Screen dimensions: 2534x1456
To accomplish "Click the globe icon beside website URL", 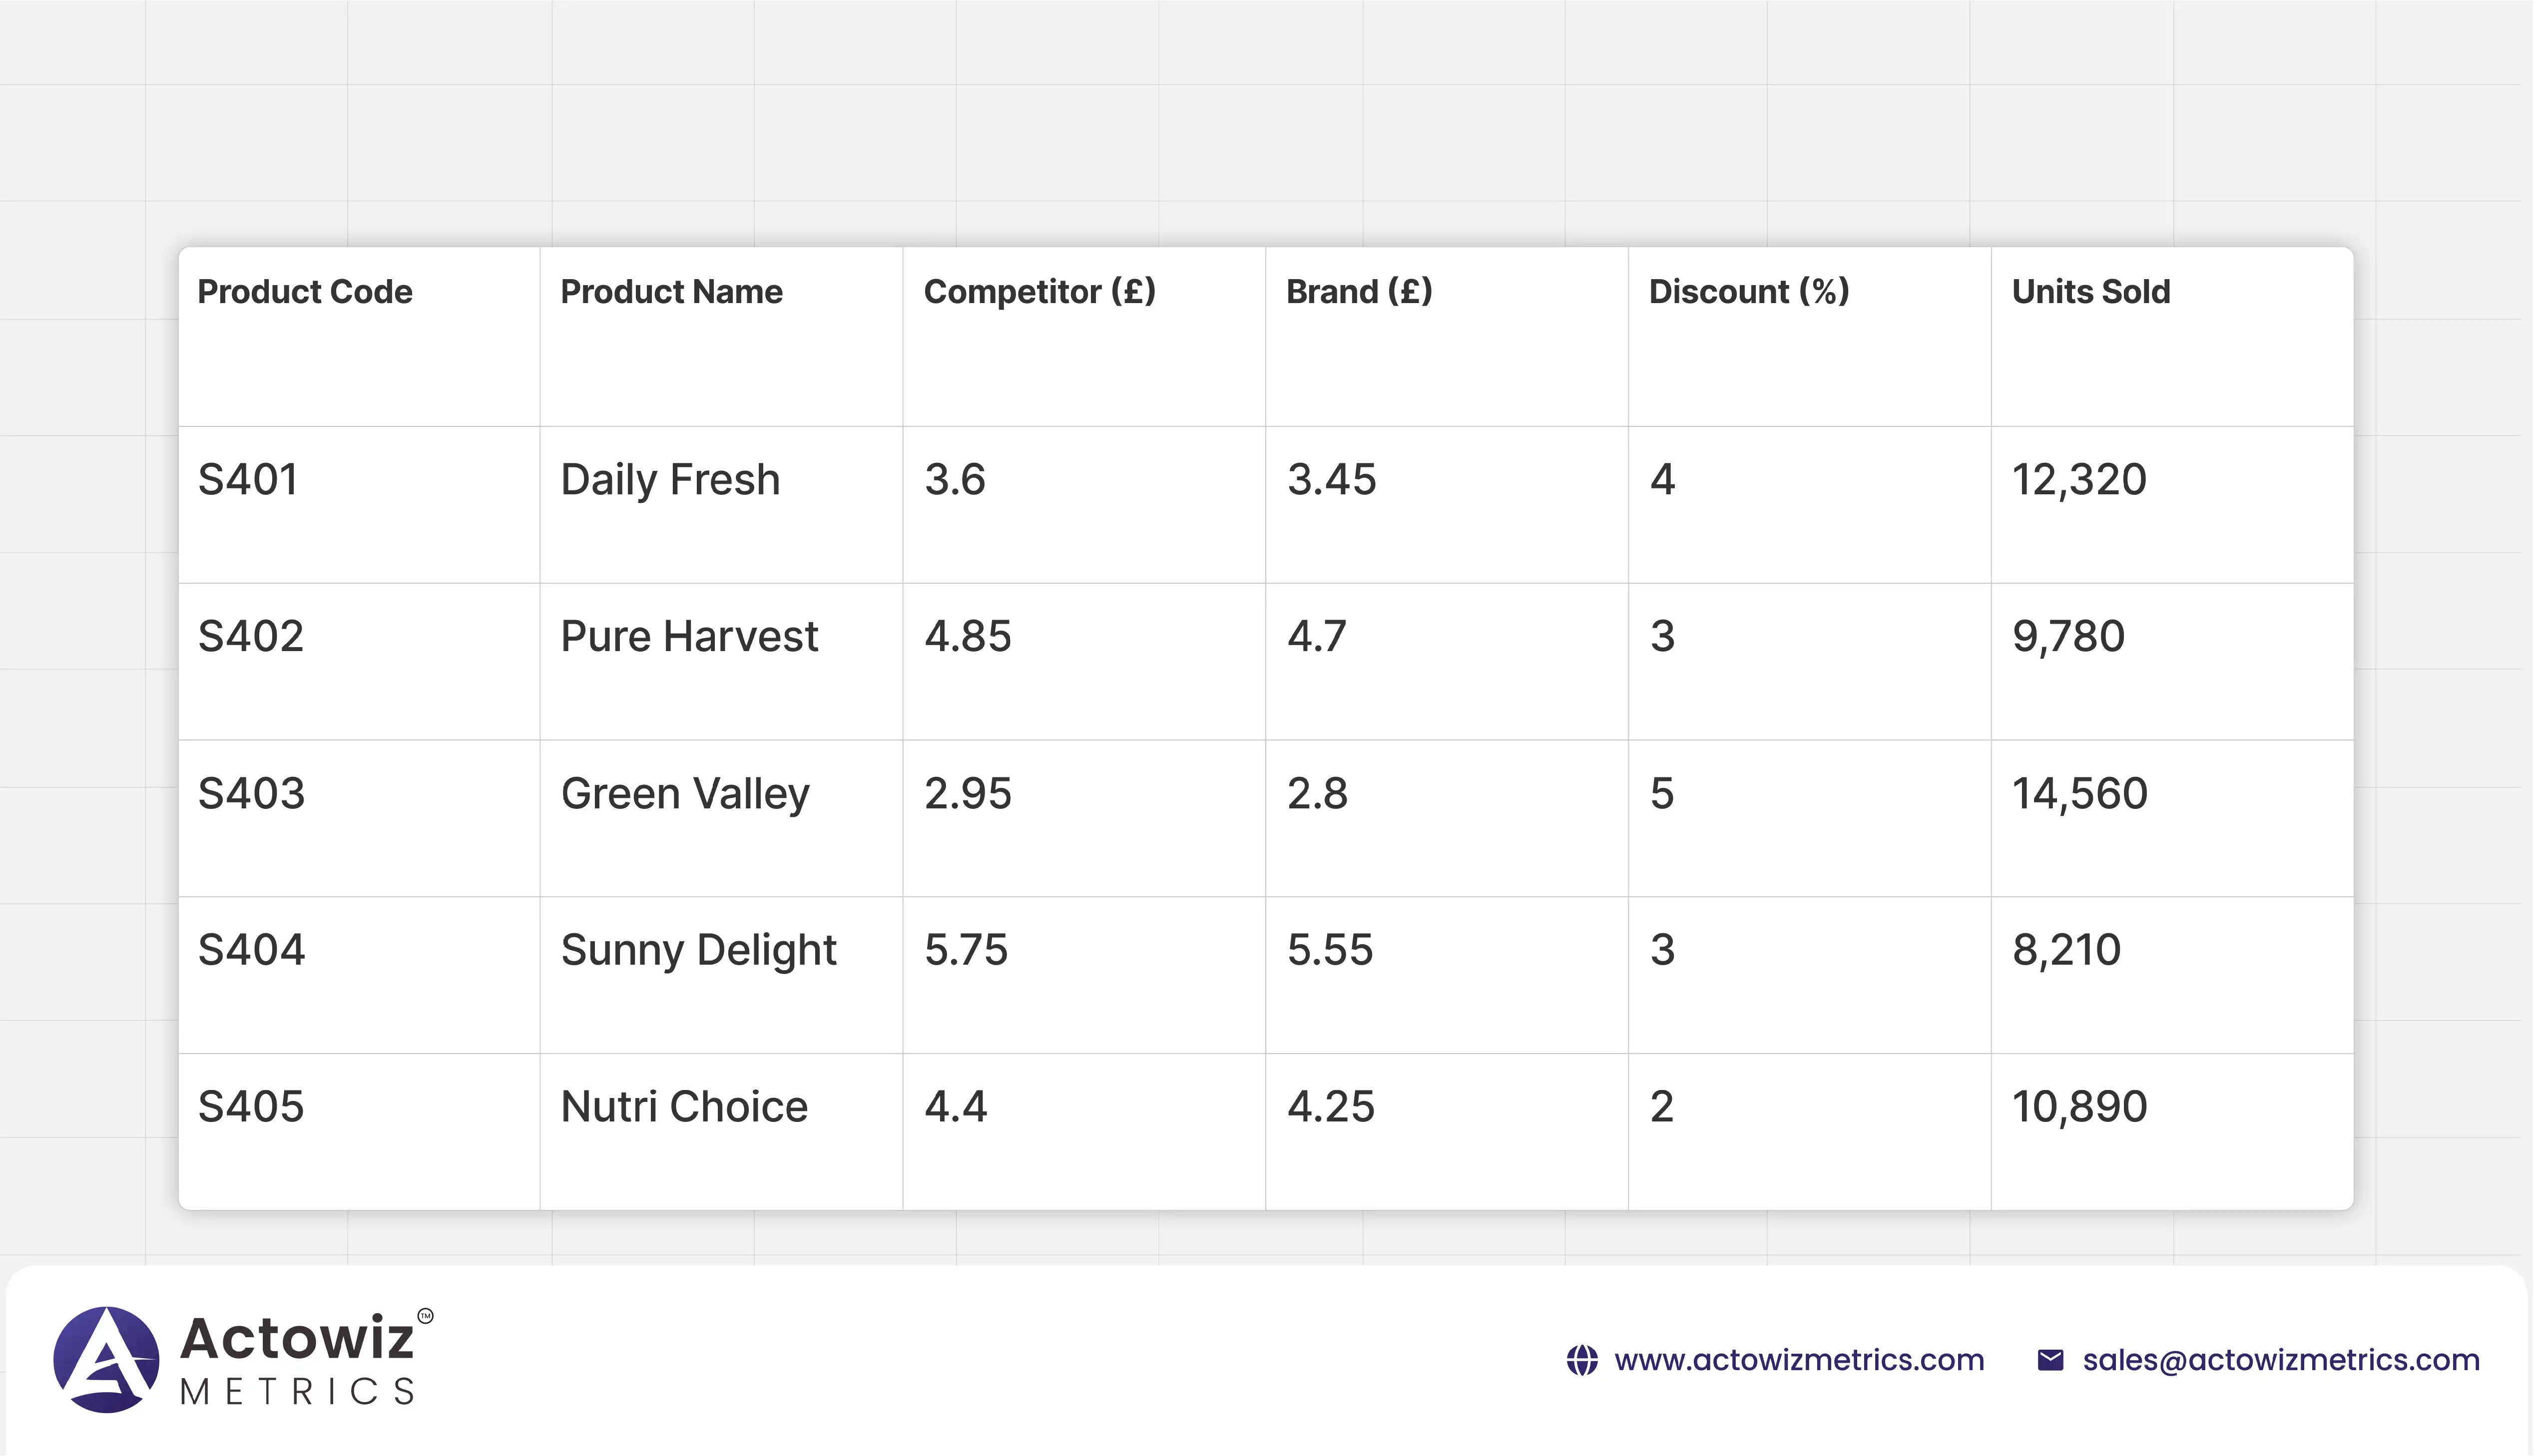I will [1581, 1360].
